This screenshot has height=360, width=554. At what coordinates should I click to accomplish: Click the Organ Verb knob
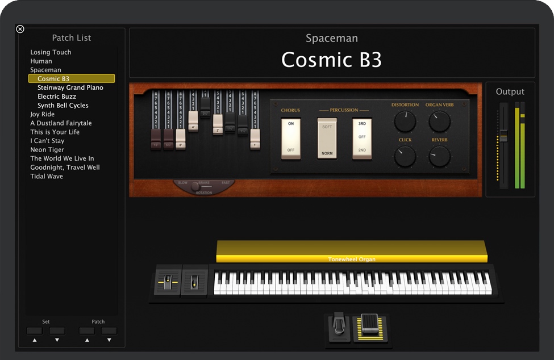(x=439, y=122)
